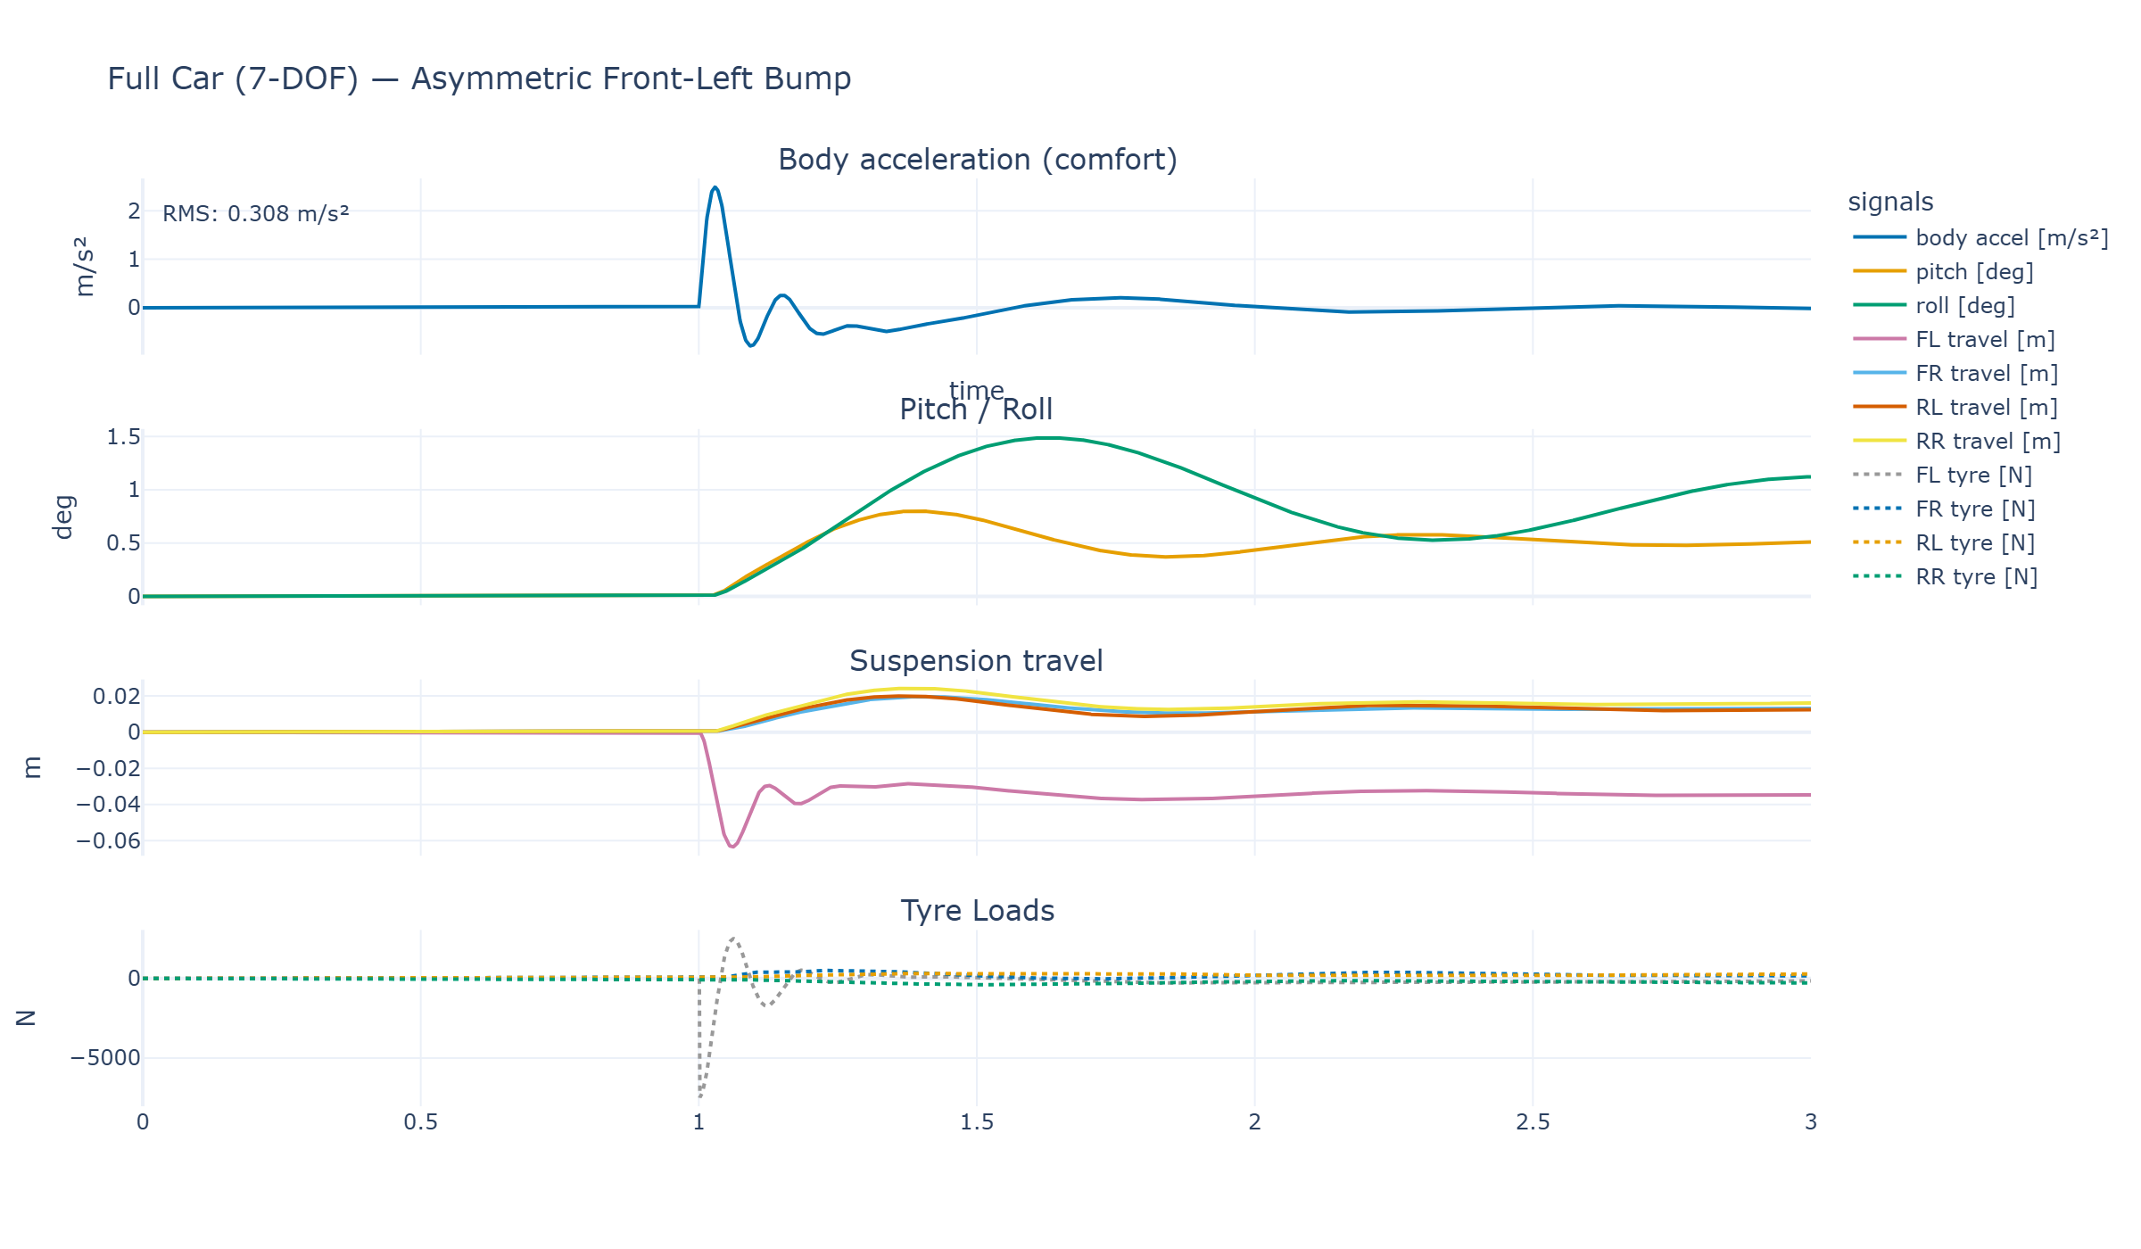Click the FL tyre load negative spike
Image resolution: width=2141 pixels, height=1249 pixels.
(700, 1094)
